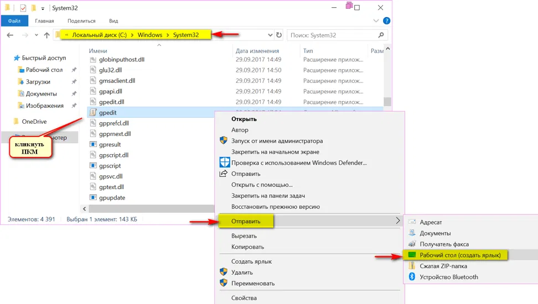
Task: Click the Windows breadcrumb segment
Action: pos(150,35)
